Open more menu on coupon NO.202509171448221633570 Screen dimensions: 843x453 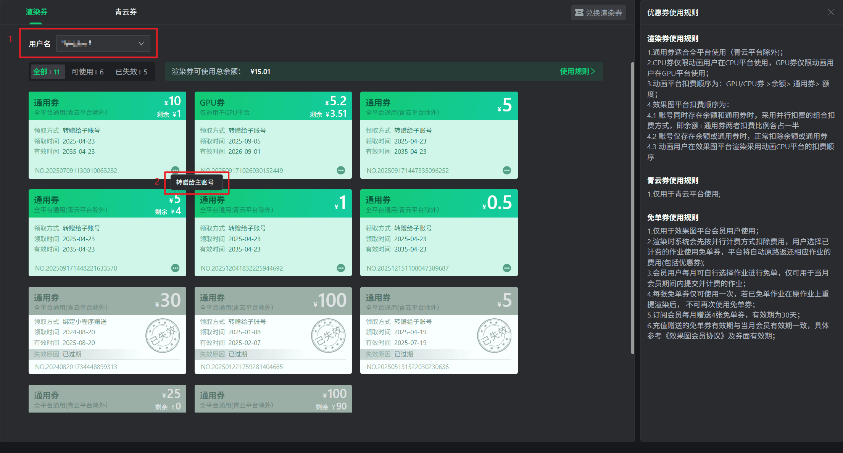coord(175,268)
